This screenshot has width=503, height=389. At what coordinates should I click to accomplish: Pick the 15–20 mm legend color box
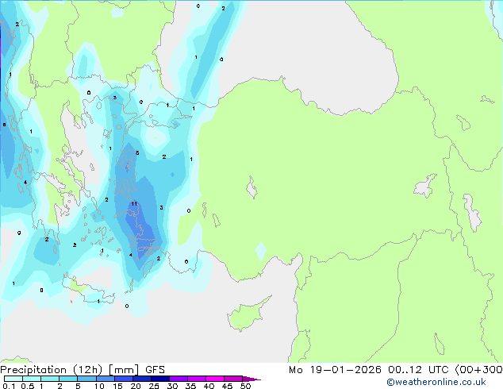(x=123, y=379)
